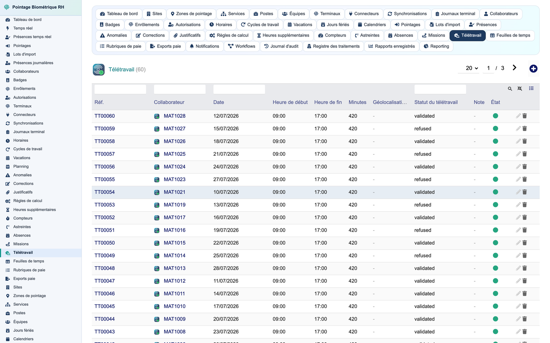
Task: Edit row TT00045 using pencil icon
Action: [518, 306]
